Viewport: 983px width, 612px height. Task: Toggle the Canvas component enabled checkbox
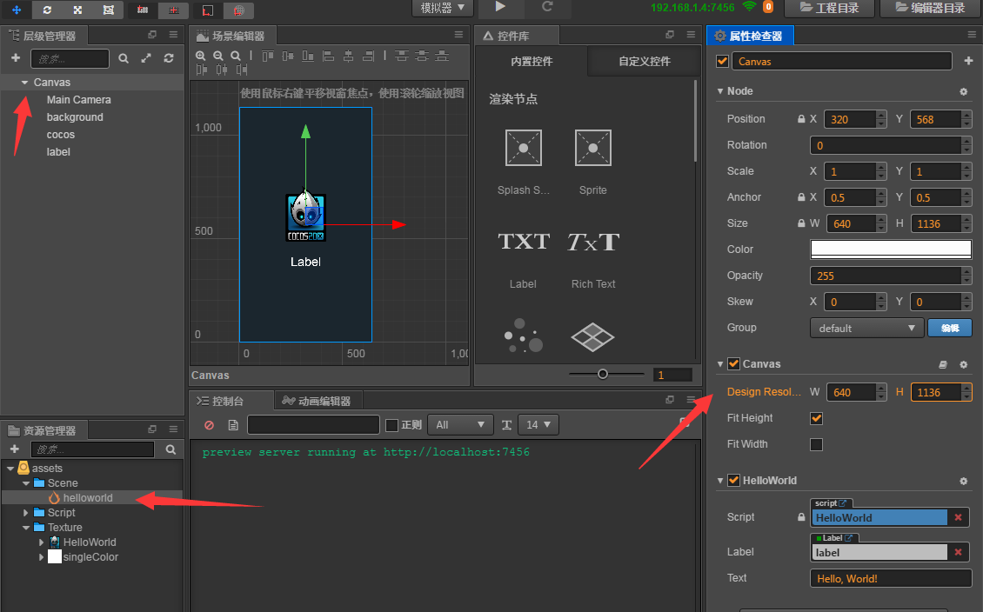[733, 364]
